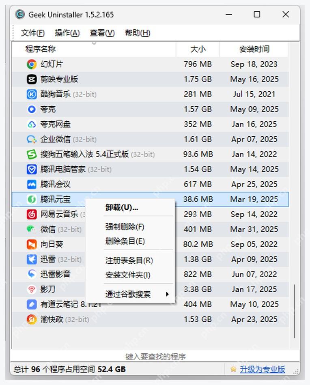Select the 企业微信 program name
The image size is (310, 385).
(56, 140)
